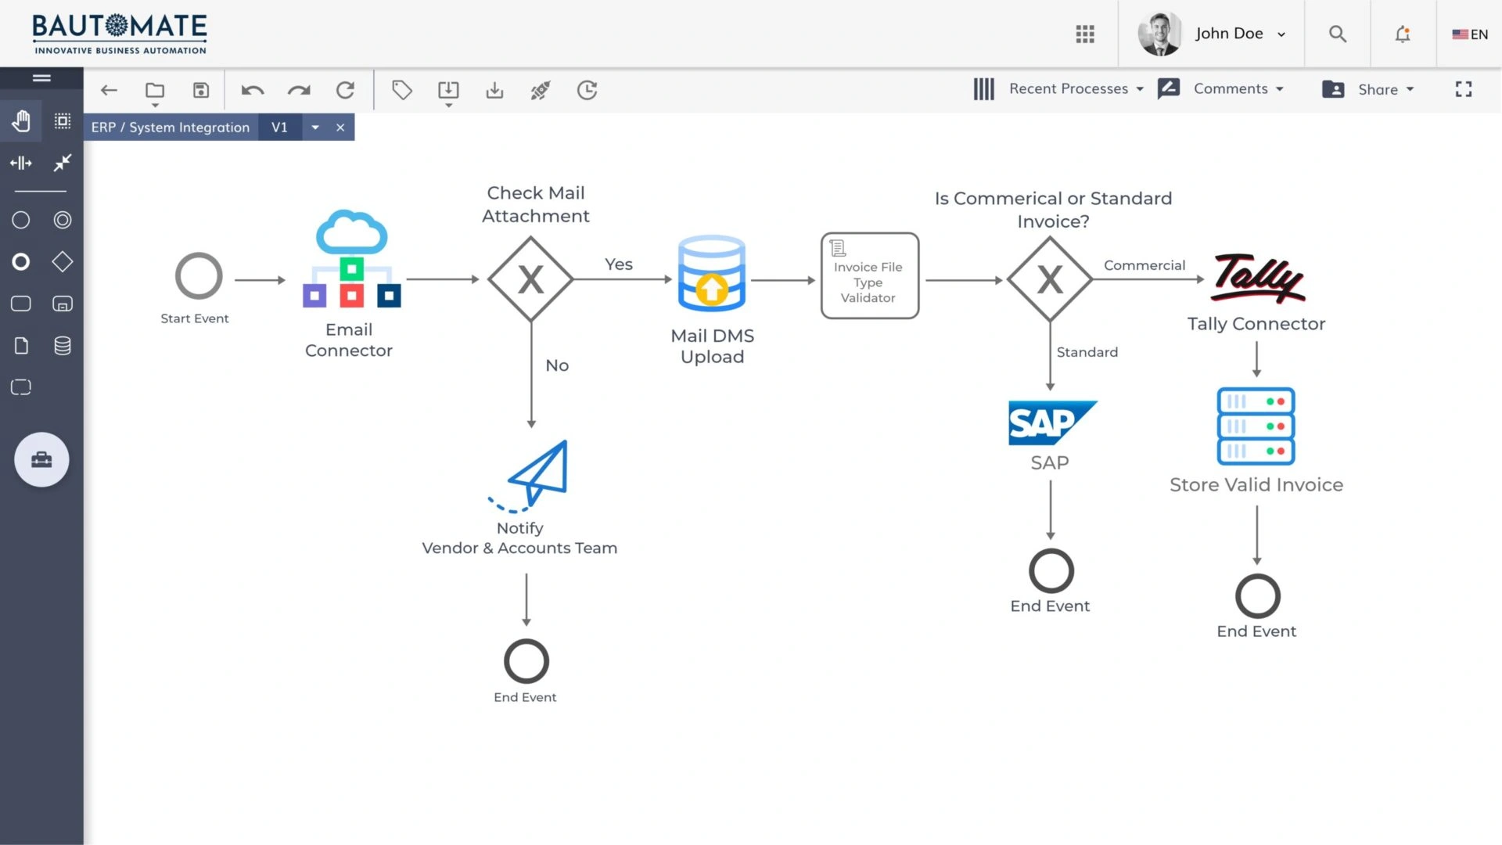Select the Check Mail Attachment gateway
This screenshot has width=1502, height=845.
[x=530, y=279]
